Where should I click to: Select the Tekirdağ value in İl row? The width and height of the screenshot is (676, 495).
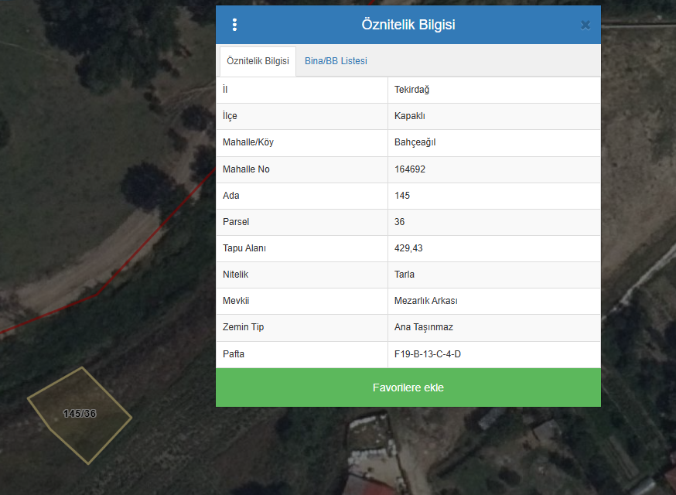[x=411, y=90]
